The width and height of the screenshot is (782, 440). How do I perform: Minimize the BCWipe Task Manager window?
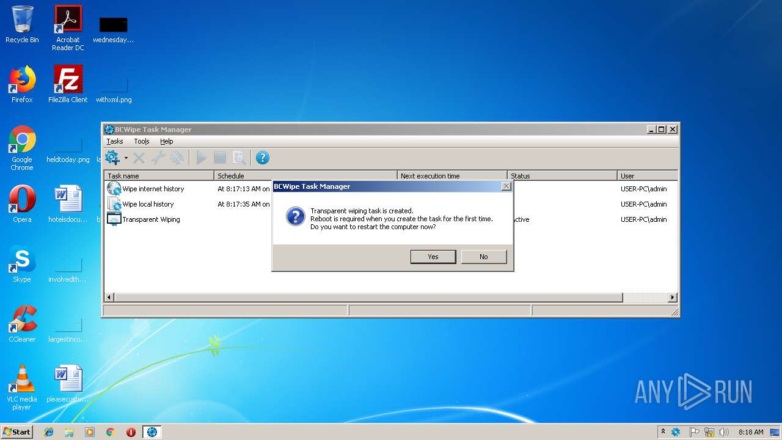pos(651,130)
